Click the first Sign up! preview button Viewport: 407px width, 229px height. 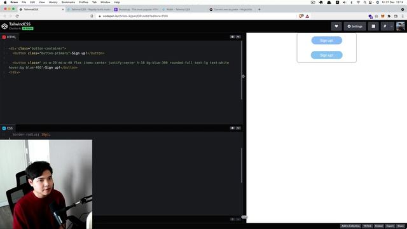326,41
